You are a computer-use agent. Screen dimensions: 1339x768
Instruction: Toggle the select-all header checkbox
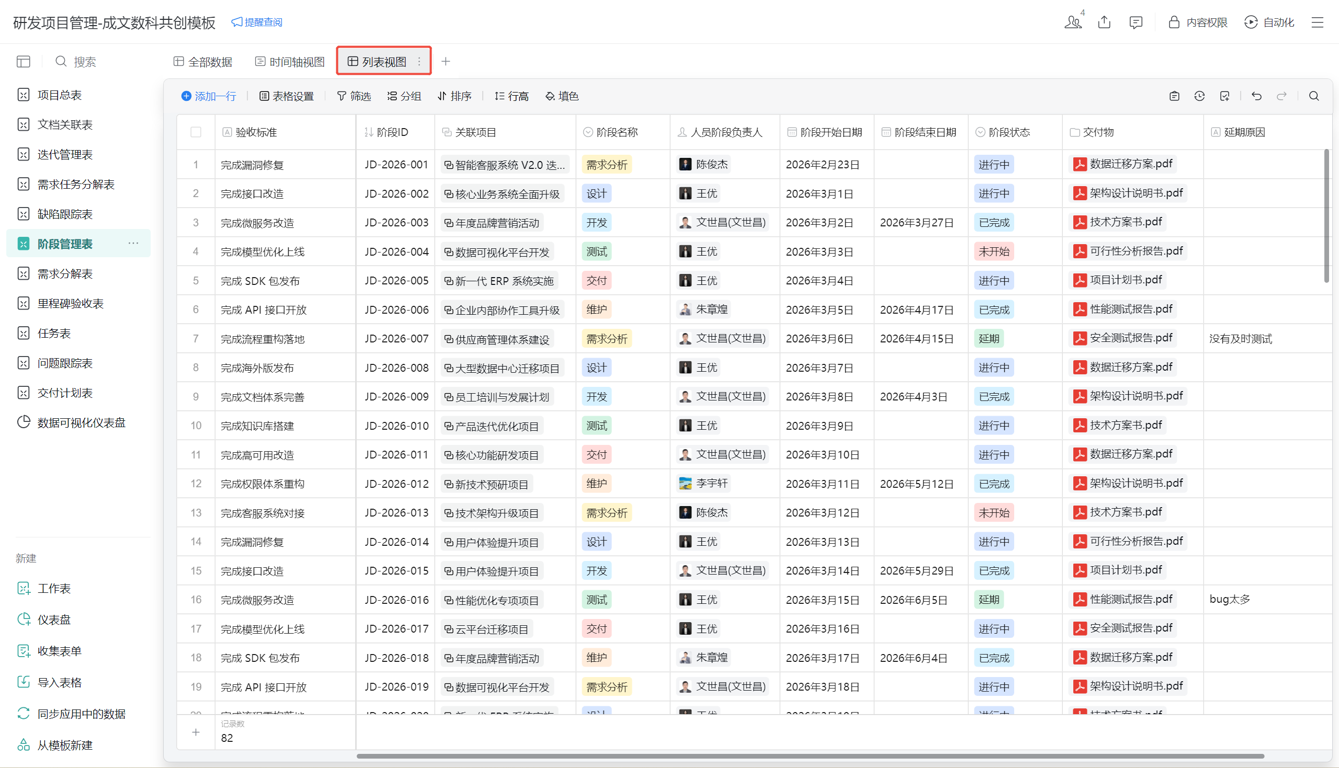pos(196,132)
